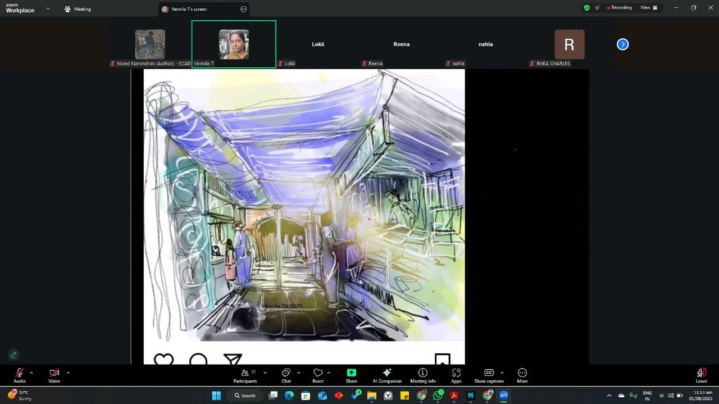
Task: Leave the meeting
Action: click(702, 376)
